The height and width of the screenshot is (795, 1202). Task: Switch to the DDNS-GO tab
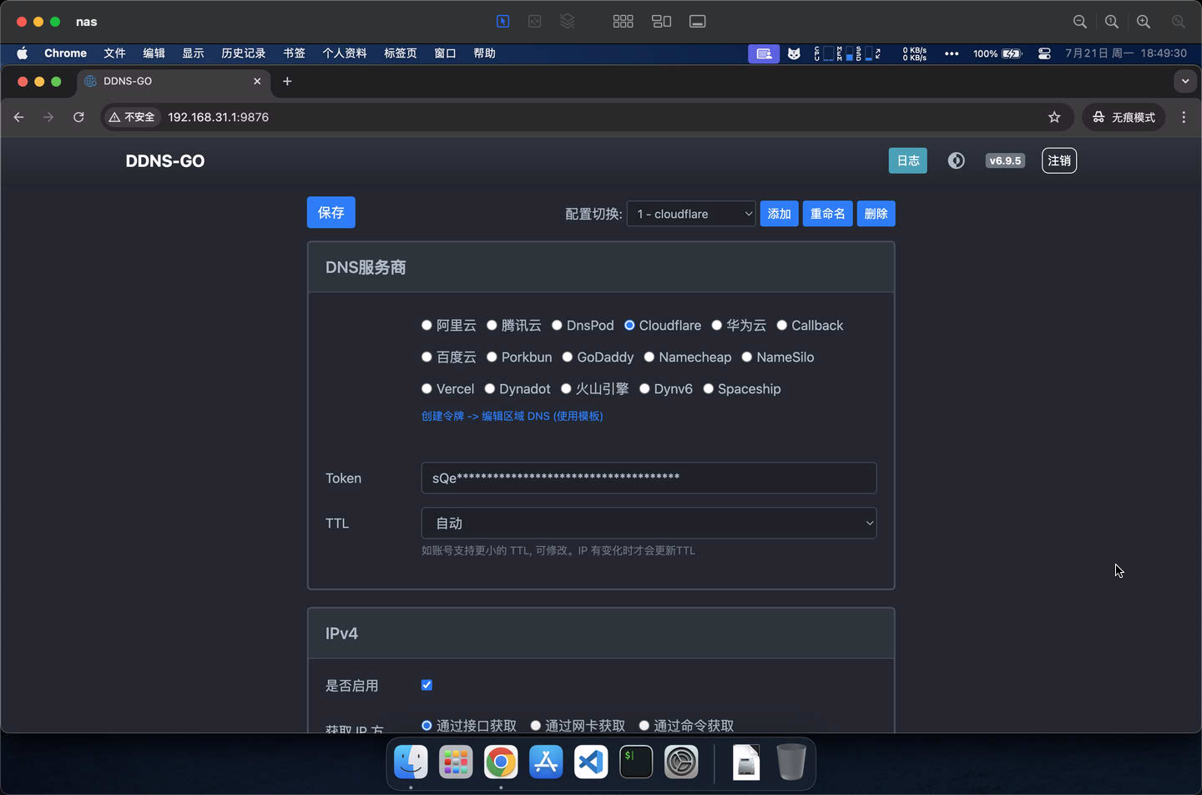(174, 81)
